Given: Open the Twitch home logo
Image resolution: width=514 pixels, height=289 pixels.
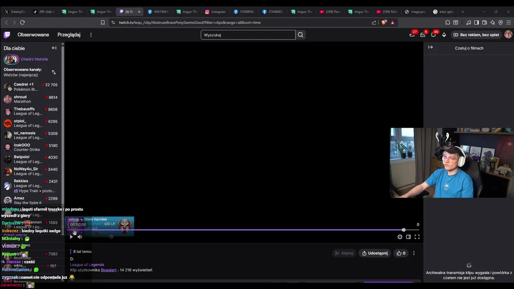Looking at the screenshot, I should [7, 35].
